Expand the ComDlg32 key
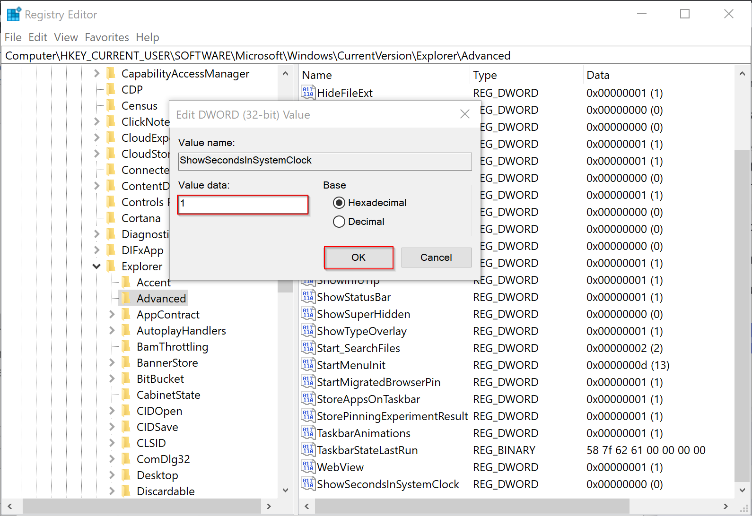Viewport: 752px width, 516px height. tap(112, 459)
